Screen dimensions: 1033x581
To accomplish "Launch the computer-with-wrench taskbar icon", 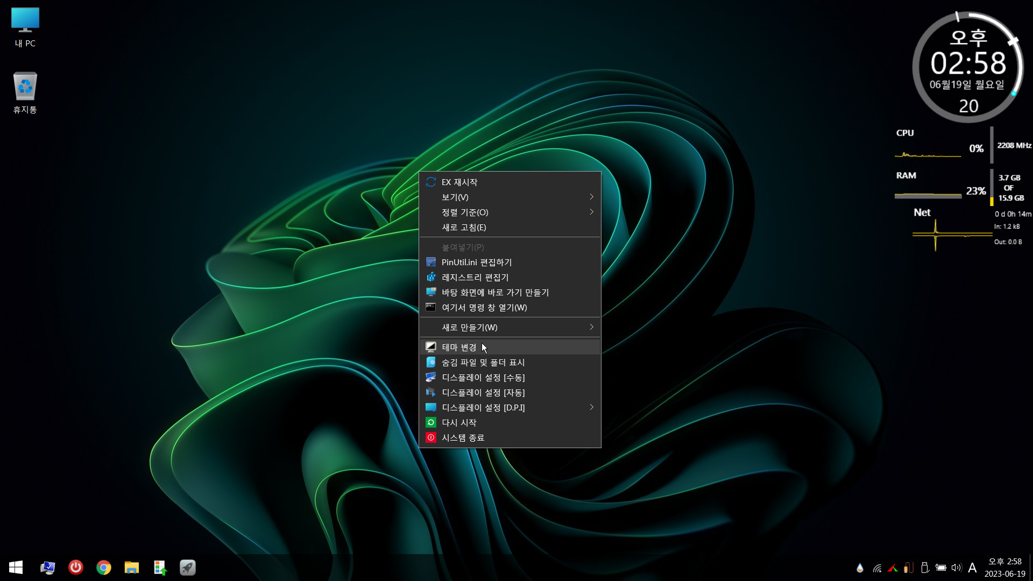I will [x=48, y=568].
